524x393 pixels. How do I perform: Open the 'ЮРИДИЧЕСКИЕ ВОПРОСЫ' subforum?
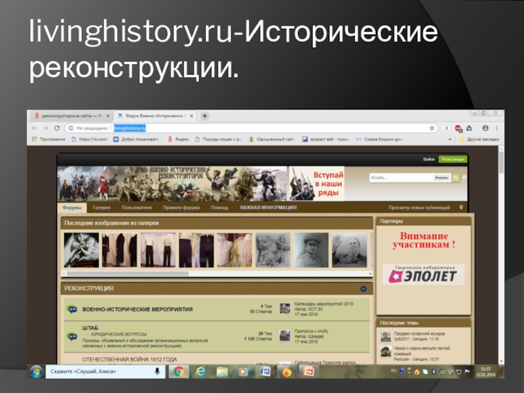(x=119, y=334)
